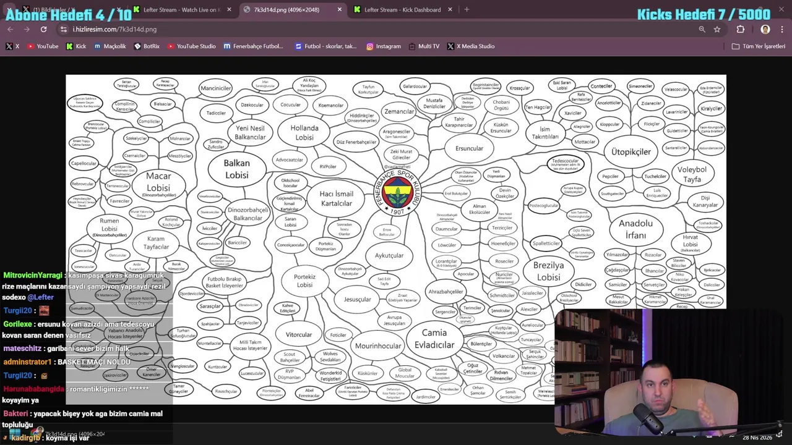Open the YouTube Studio bookmark

pos(191,46)
